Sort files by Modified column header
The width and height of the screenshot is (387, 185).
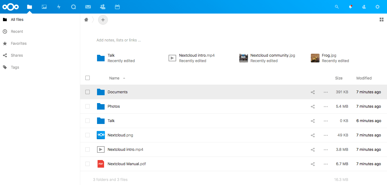[364, 78]
